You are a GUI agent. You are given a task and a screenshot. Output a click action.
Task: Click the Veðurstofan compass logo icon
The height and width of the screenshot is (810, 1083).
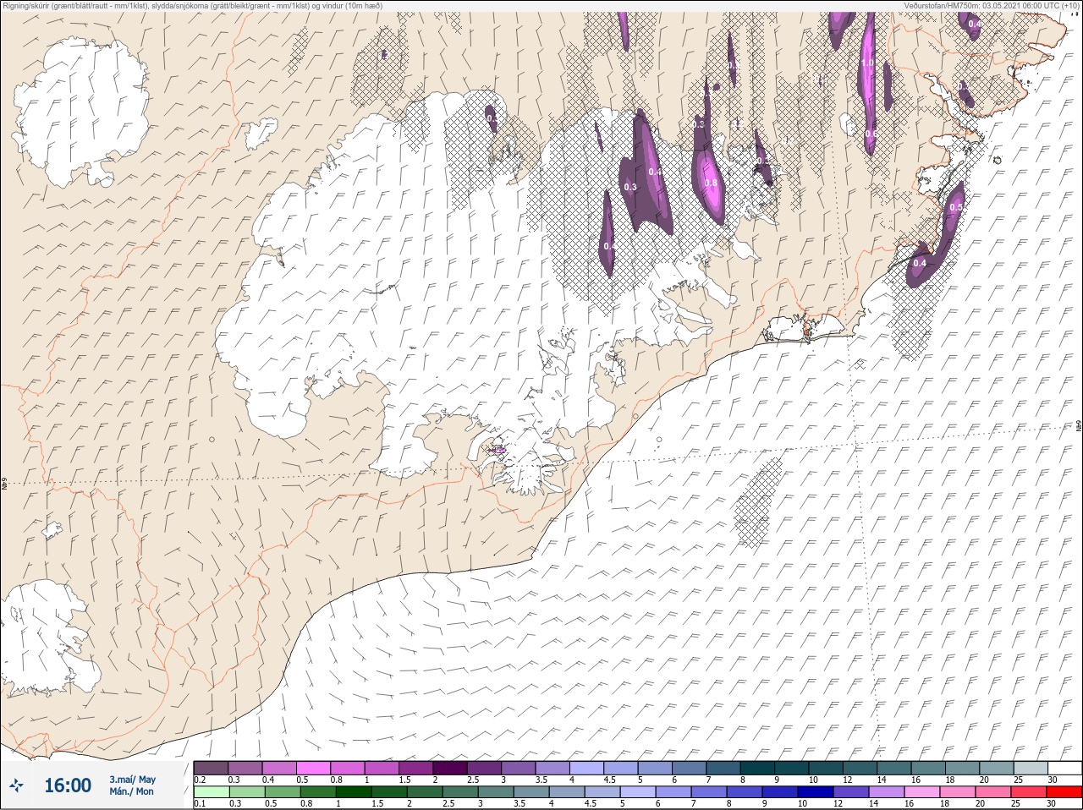pos(18,786)
